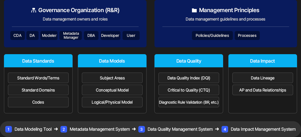This screenshot has height=137, width=301.
Task: Open the Data Impact header
Action: tap(262, 61)
